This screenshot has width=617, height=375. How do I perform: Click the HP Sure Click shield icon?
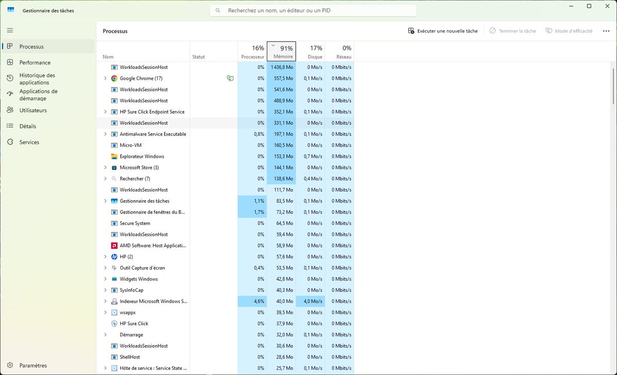[114, 324]
